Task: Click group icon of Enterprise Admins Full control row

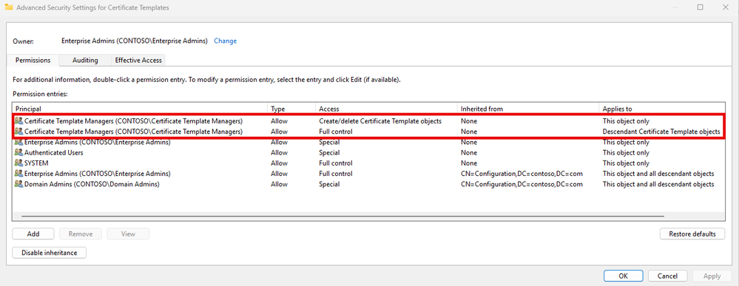Action: (x=18, y=174)
